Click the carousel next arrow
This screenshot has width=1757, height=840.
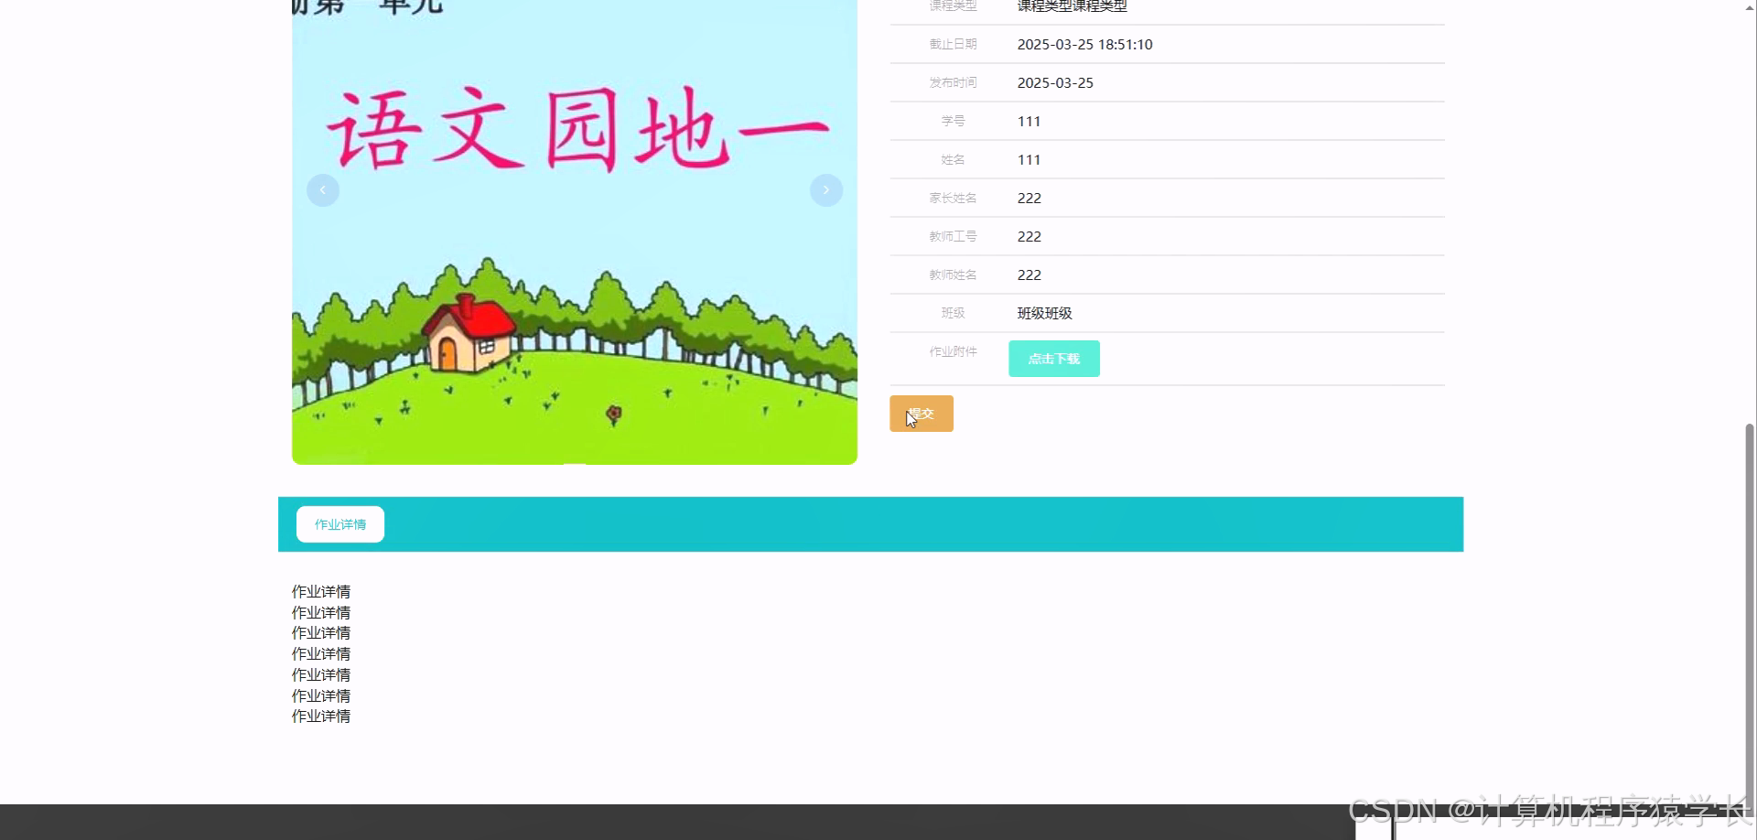point(825,189)
